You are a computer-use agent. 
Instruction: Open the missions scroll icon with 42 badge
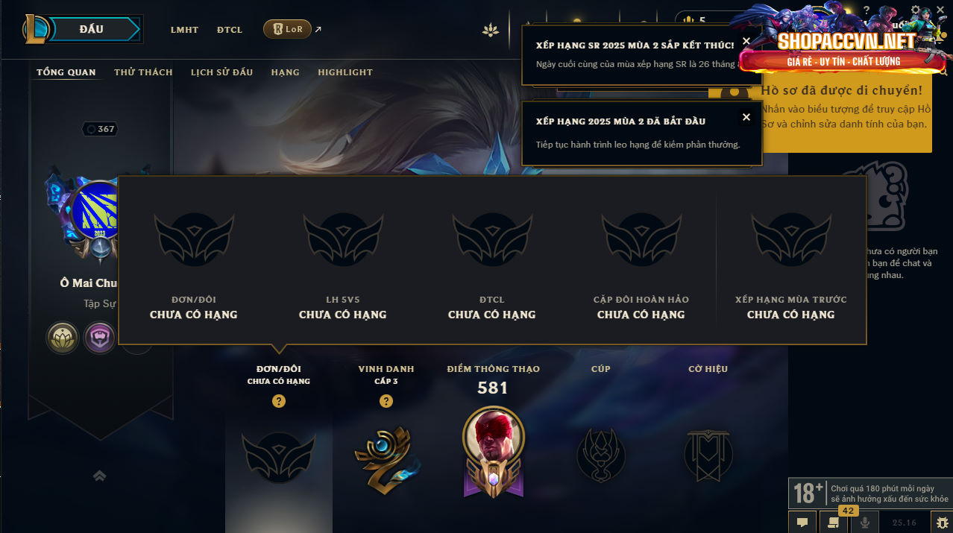pyautogui.click(x=833, y=522)
